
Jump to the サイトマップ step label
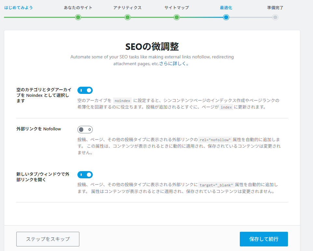177,7
